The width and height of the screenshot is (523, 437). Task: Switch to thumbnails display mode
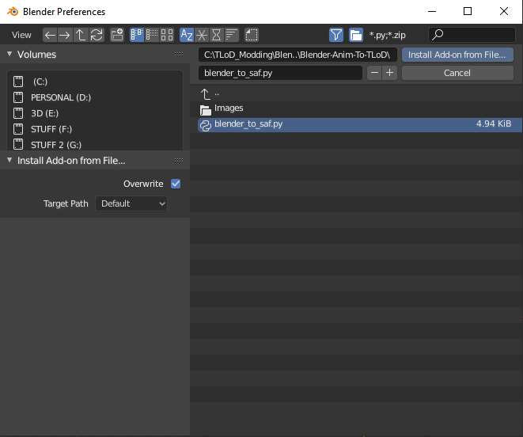pos(167,35)
